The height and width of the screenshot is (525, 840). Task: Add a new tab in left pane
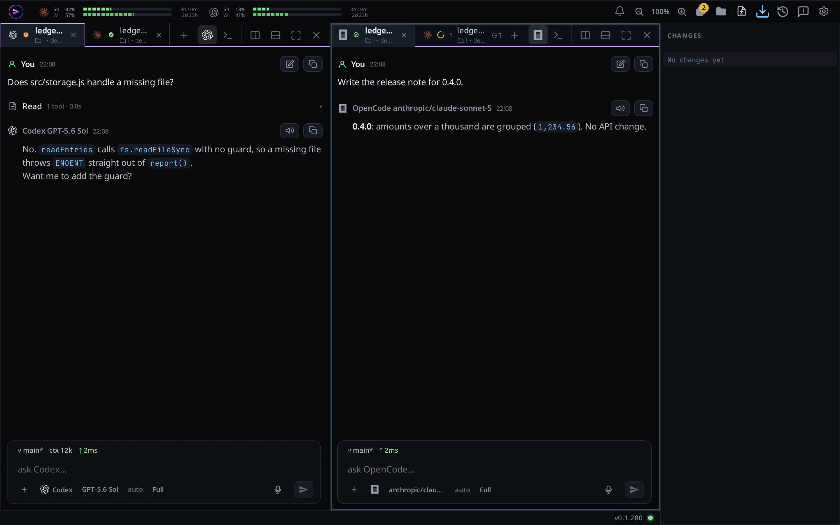pos(184,35)
